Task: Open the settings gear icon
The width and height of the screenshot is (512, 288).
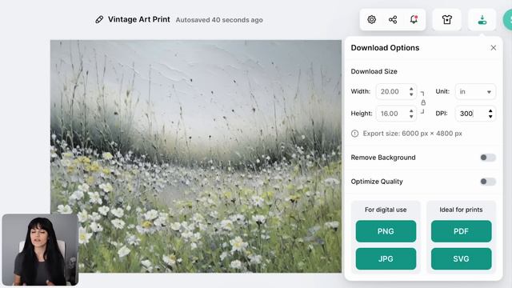Action: click(371, 19)
